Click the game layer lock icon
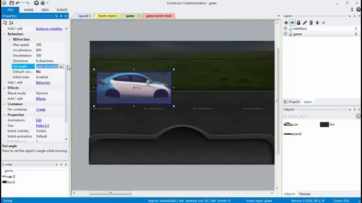 point(291,34)
